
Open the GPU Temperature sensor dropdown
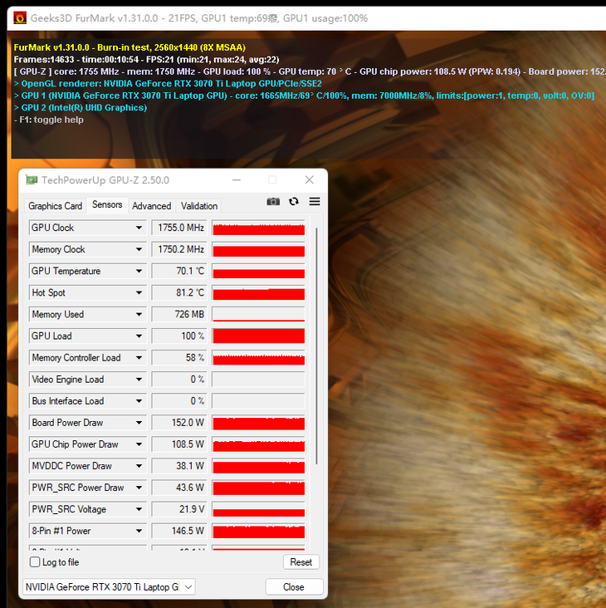(139, 271)
